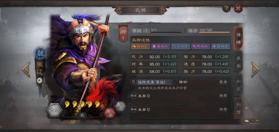Image resolution: width=279 pixels, height=132 pixels.
Task: Open the 攻略 guide link
Action: pyautogui.click(x=253, y=121)
